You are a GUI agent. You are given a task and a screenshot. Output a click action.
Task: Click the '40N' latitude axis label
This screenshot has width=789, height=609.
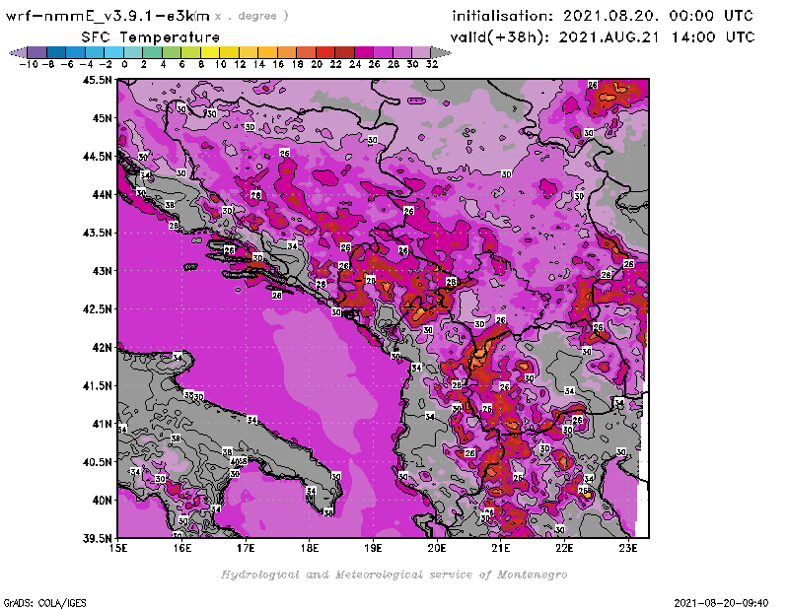pyautogui.click(x=102, y=501)
